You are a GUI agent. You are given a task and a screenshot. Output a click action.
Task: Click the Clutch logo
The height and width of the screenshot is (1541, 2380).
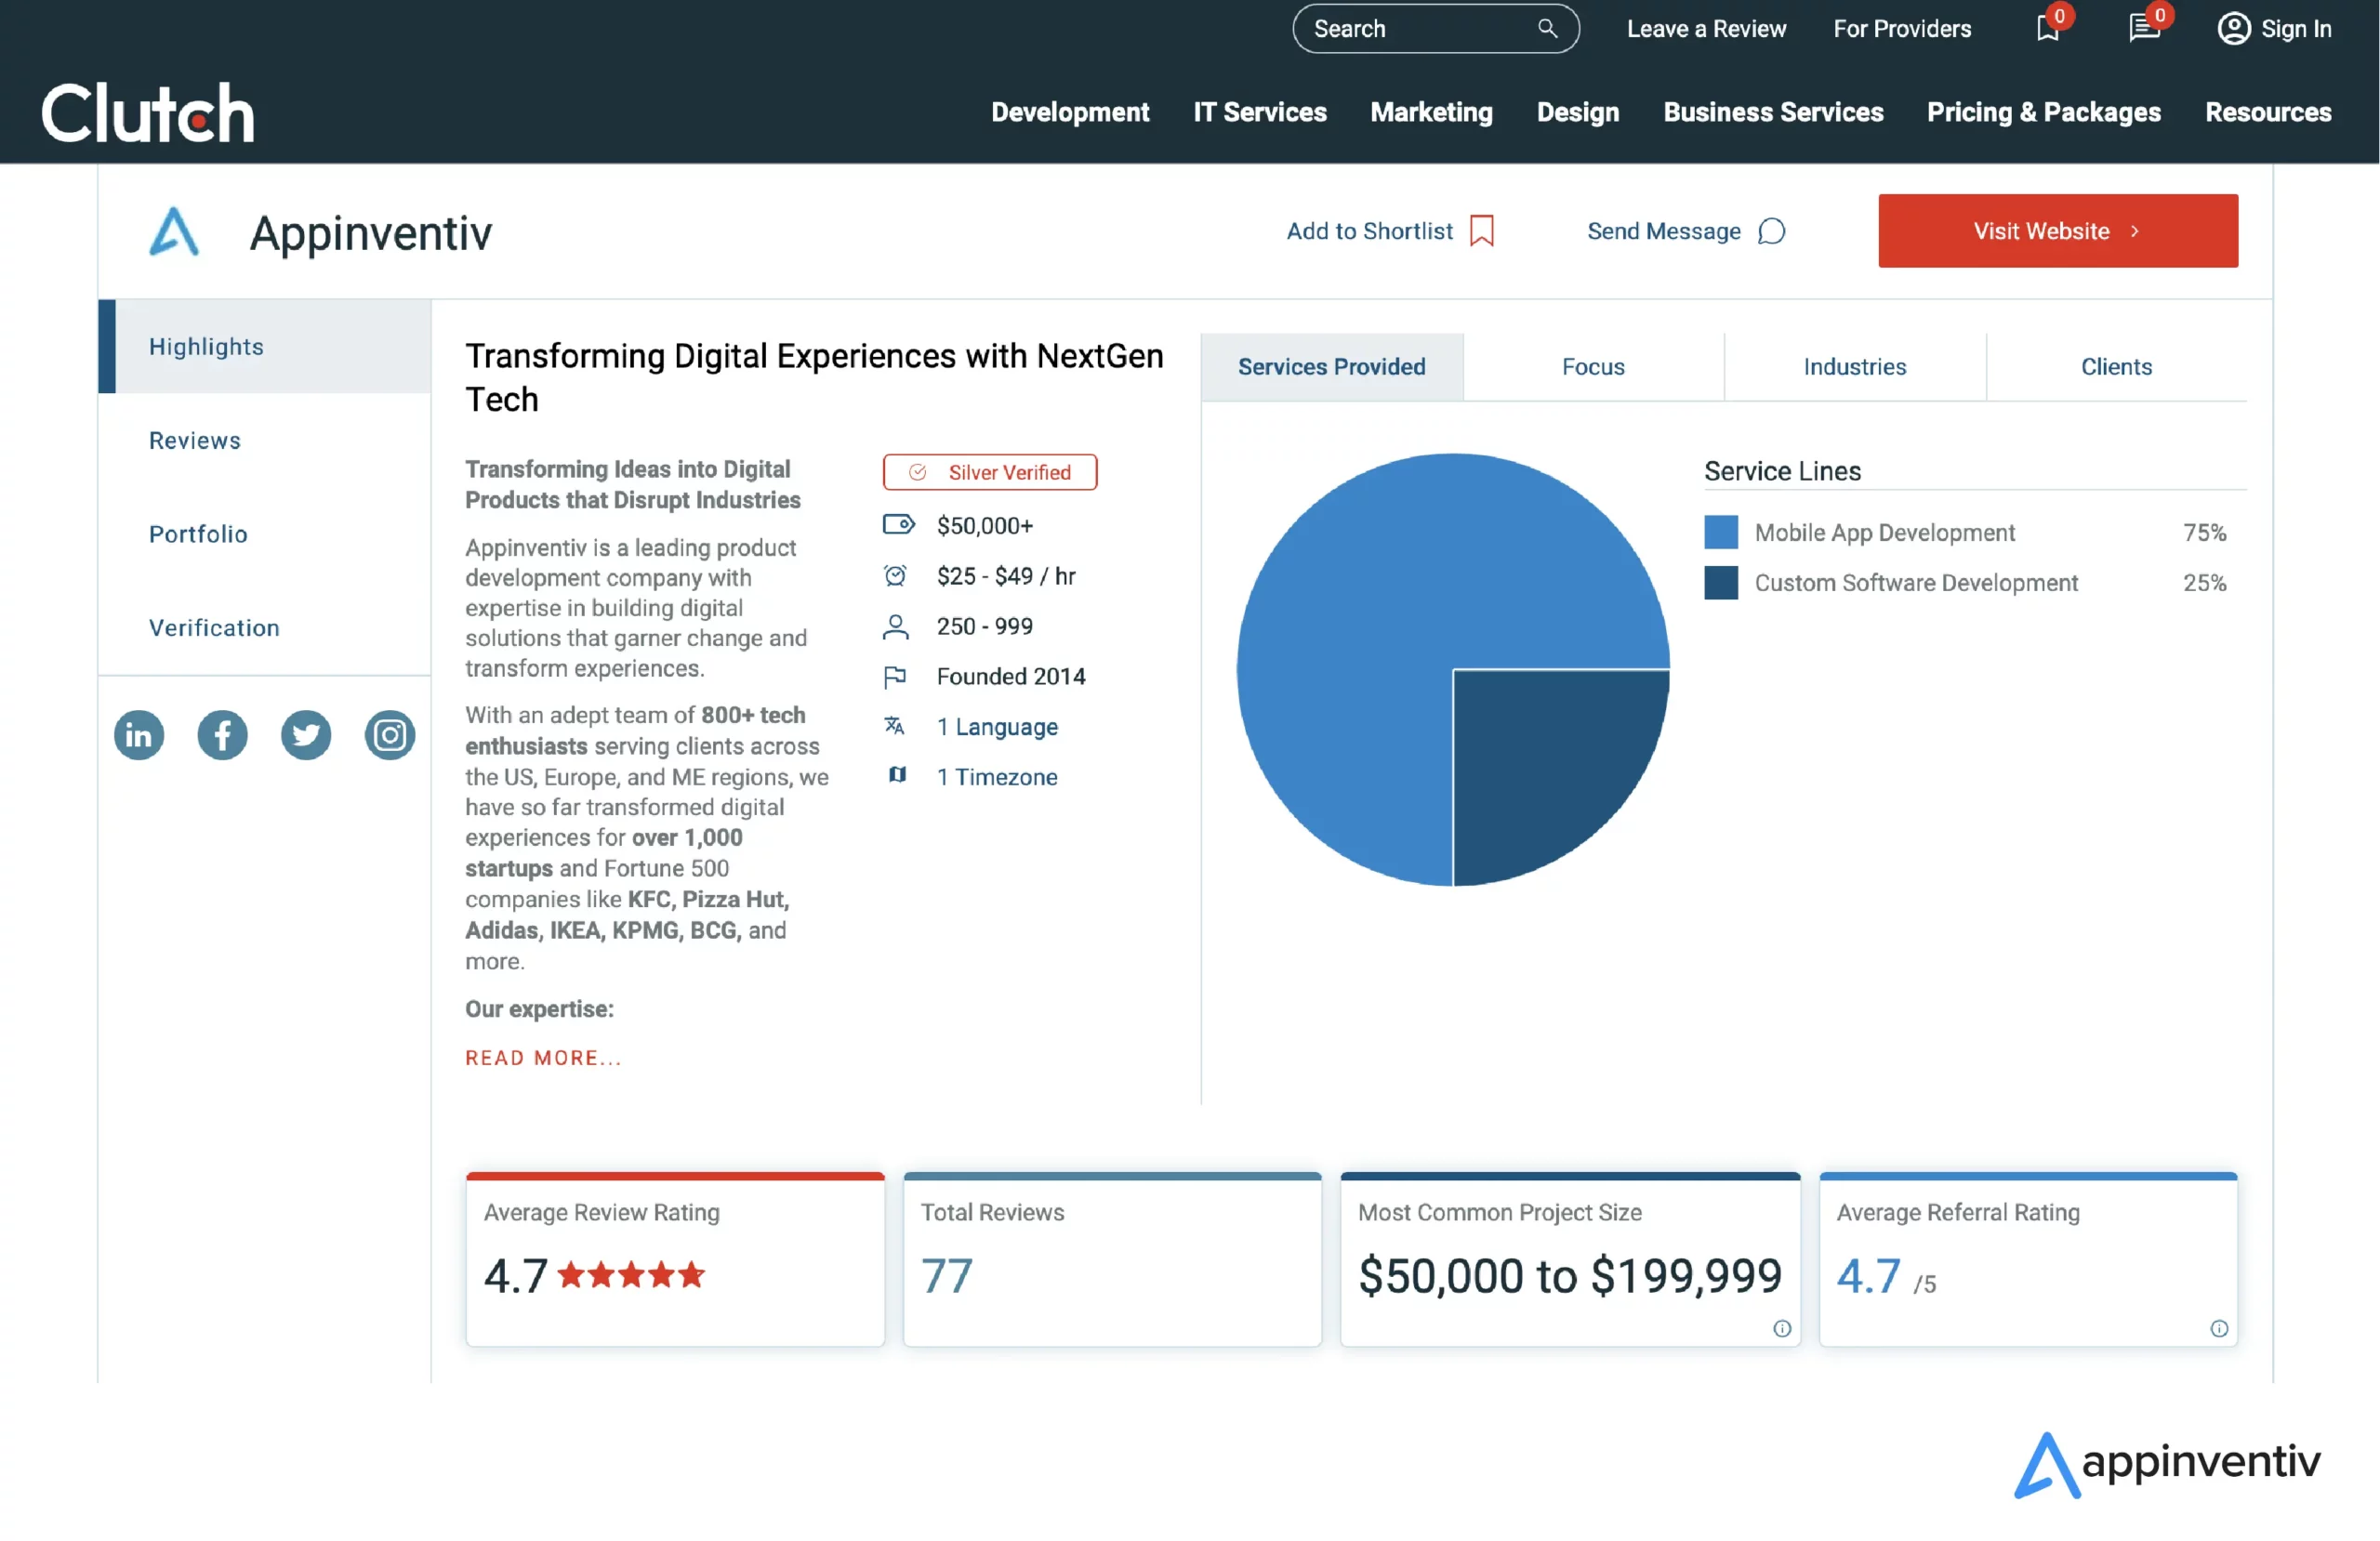[148, 113]
